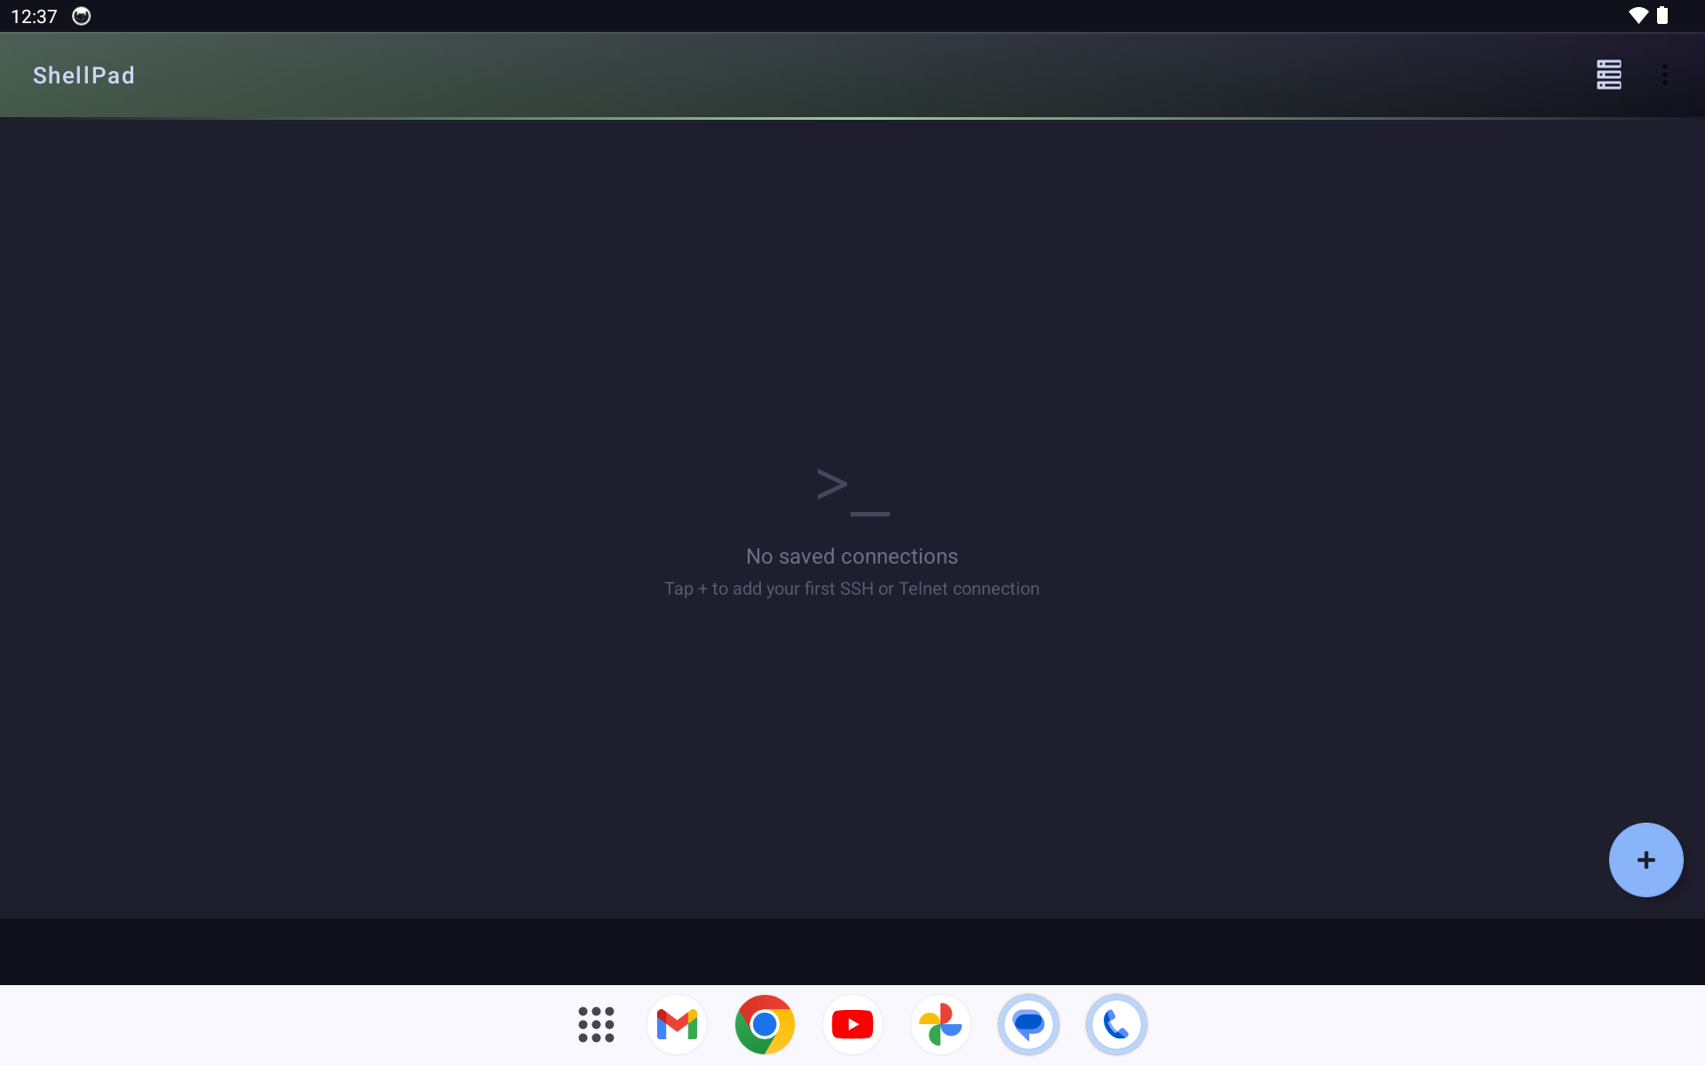Launch Messages from the taskbar
This screenshot has width=1705, height=1065.
[x=1028, y=1024]
